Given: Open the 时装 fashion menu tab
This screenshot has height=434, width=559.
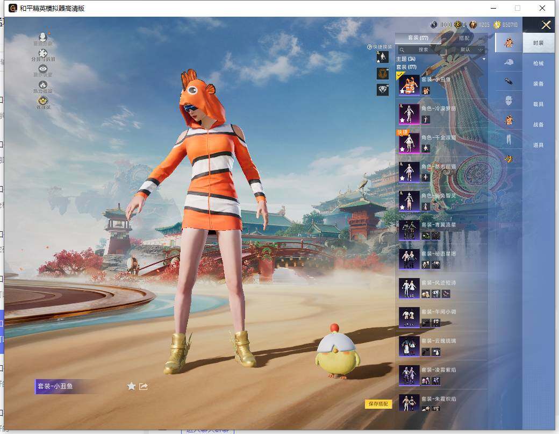Looking at the screenshot, I should [539, 43].
